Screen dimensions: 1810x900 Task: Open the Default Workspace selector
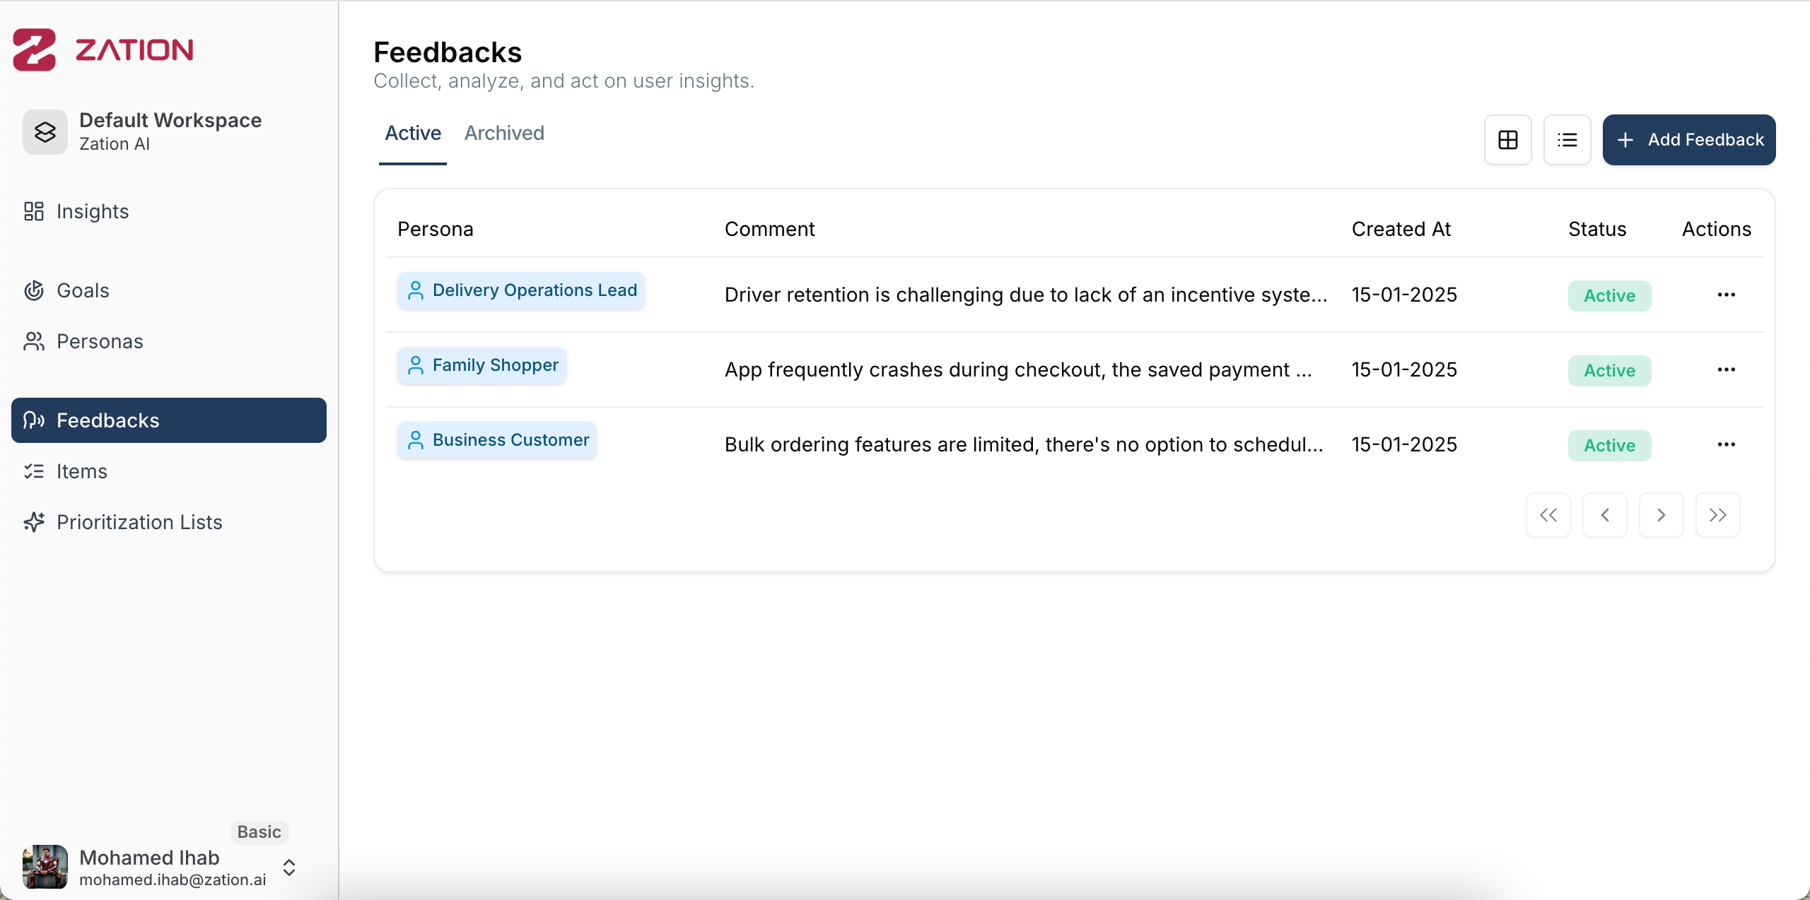tap(170, 131)
